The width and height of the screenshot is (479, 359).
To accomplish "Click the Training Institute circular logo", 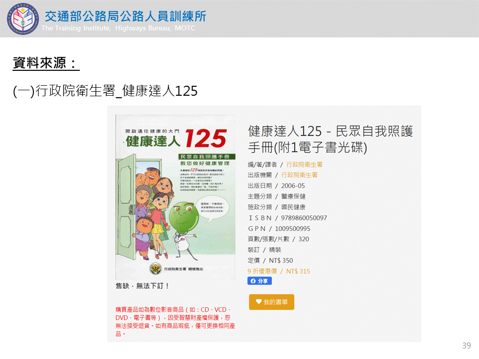I will click(23, 19).
